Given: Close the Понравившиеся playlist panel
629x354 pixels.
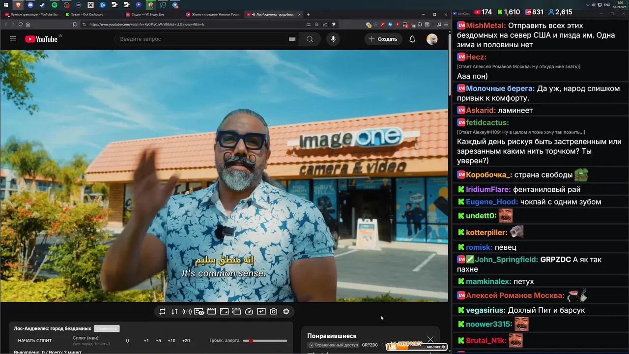Looking at the screenshot, I should point(430,339).
